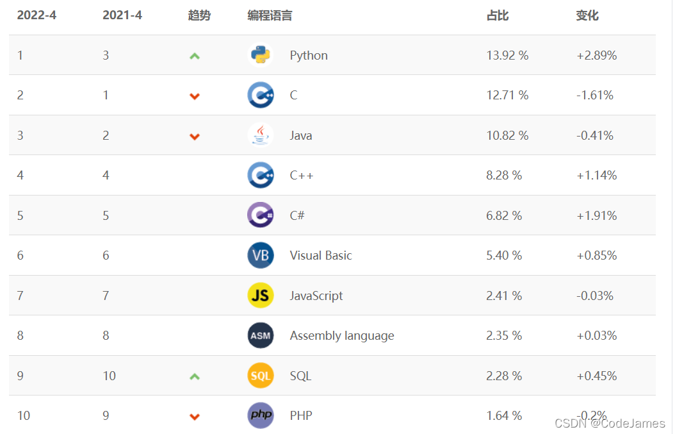Click the Visual Basic VB icon
This screenshot has height=434, width=675.
261,255
